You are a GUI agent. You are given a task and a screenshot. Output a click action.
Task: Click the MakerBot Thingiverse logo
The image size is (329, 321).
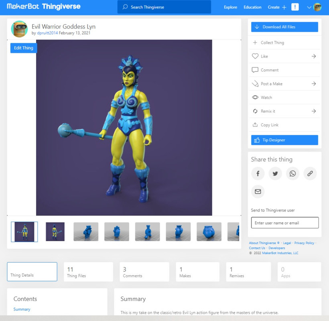(44, 6)
